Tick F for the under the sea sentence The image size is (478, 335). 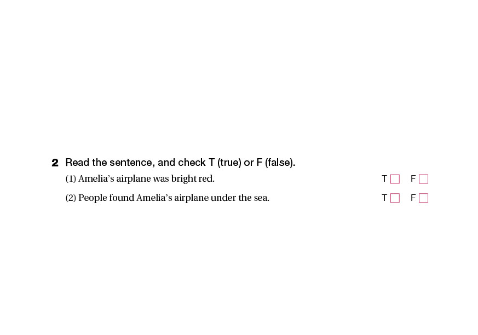pos(423,198)
